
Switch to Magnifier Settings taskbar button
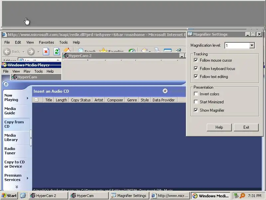129,196
